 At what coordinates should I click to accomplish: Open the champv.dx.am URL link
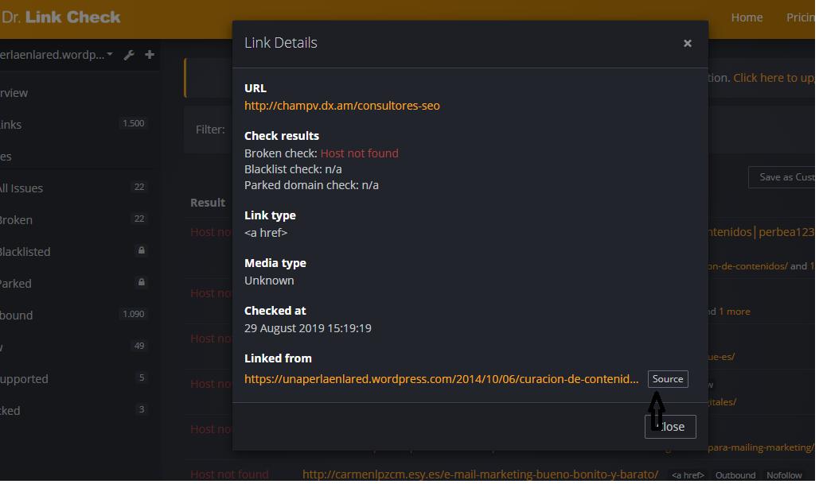pos(342,105)
